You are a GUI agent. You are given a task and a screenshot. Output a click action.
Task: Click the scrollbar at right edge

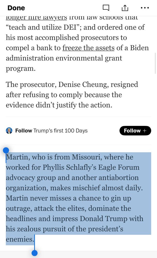[155, 63]
